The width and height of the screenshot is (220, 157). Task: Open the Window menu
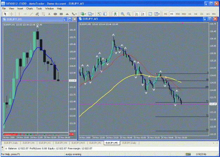tap(49, 8)
